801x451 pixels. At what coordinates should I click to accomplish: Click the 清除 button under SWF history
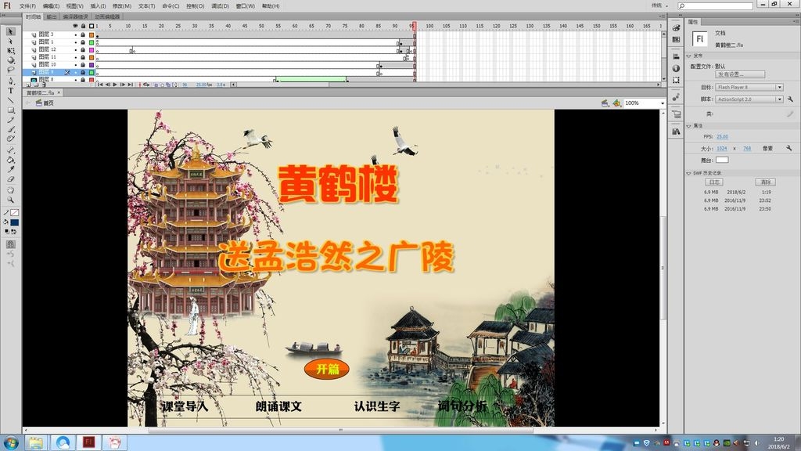pos(764,181)
